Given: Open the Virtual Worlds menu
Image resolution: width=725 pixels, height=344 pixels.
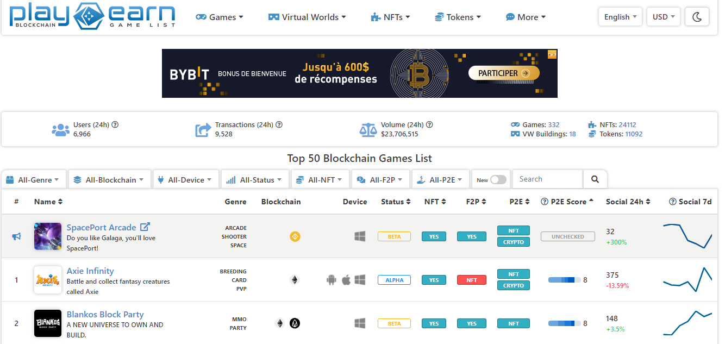Looking at the screenshot, I should [307, 17].
